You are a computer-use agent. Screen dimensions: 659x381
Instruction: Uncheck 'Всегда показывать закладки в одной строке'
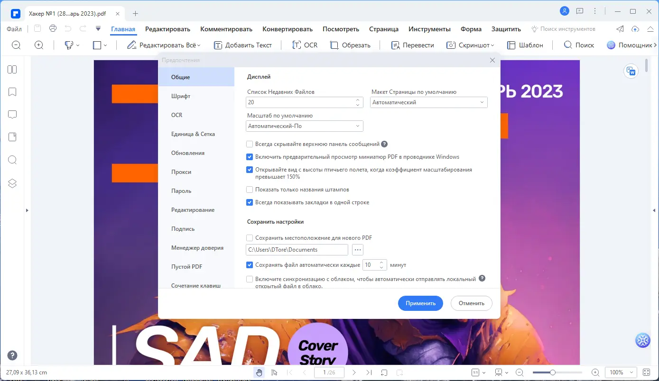coord(250,202)
